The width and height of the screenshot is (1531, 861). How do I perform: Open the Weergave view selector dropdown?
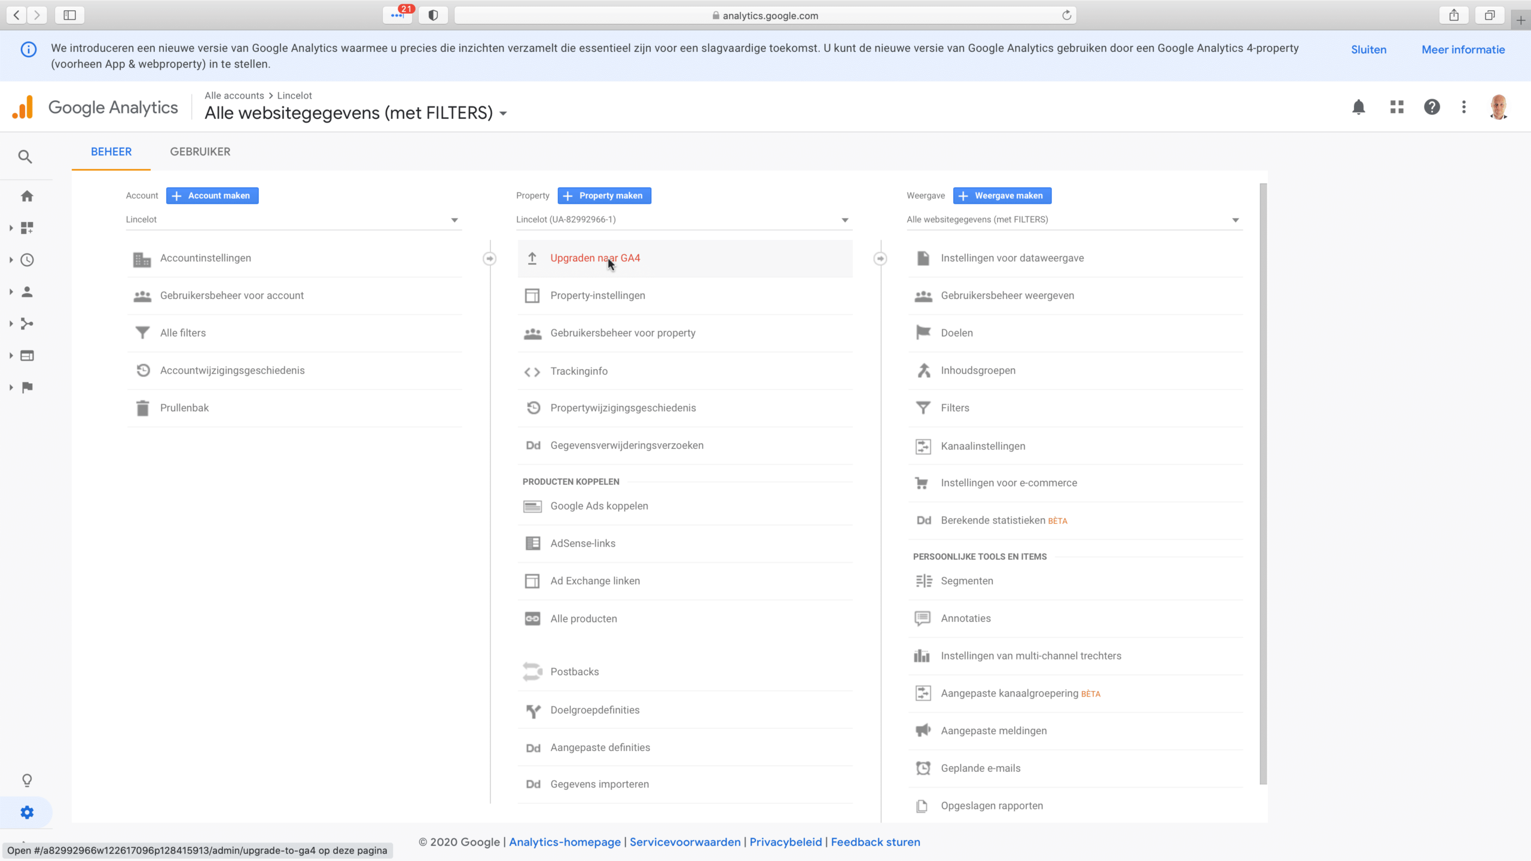pos(1075,219)
